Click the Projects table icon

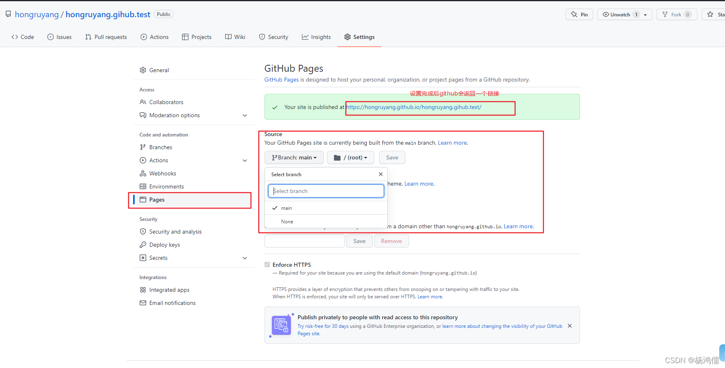tap(185, 37)
